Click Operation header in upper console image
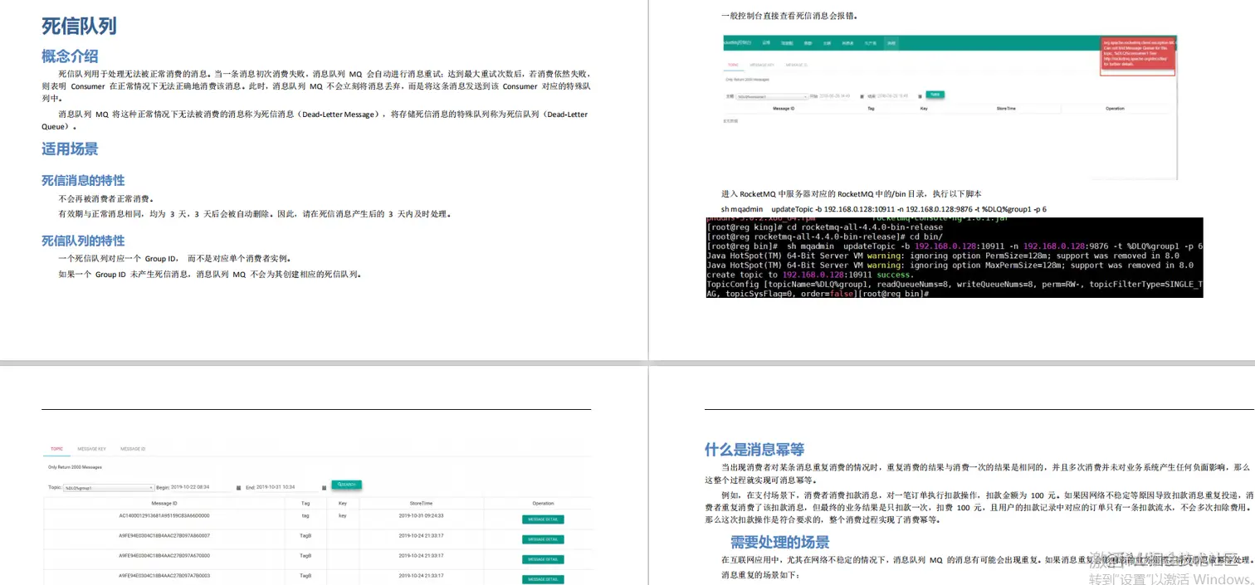 (x=1115, y=109)
